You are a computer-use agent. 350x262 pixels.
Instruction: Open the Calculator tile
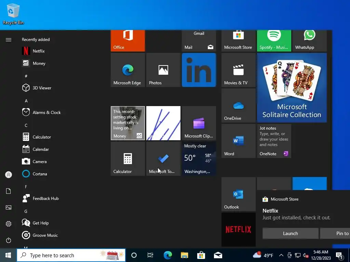(128, 159)
